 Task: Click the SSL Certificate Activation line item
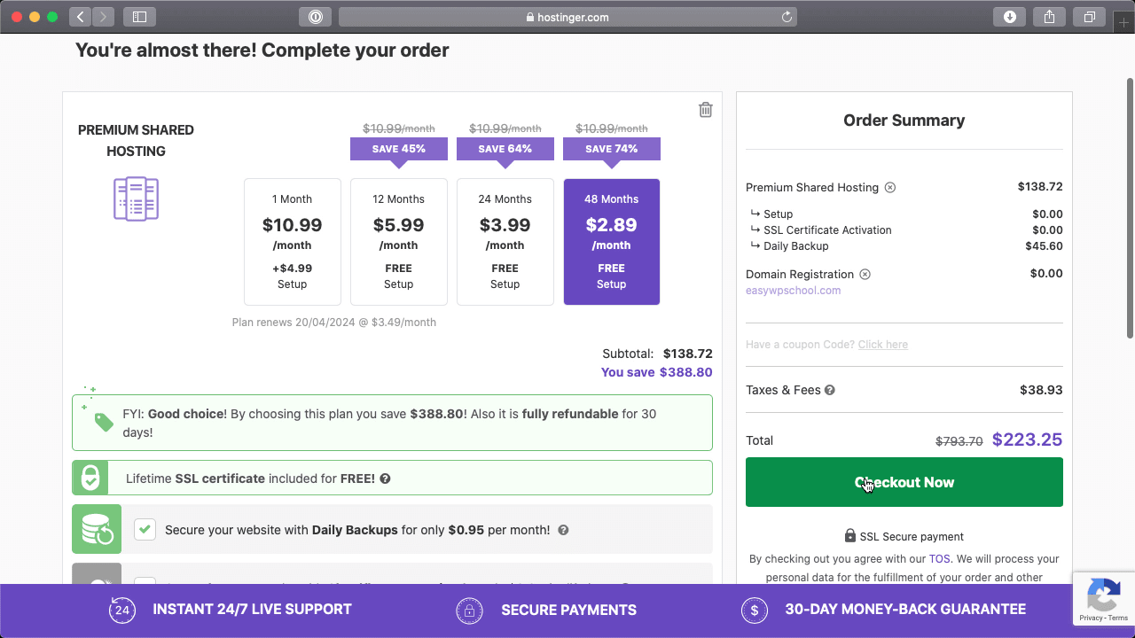tap(904, 230)
